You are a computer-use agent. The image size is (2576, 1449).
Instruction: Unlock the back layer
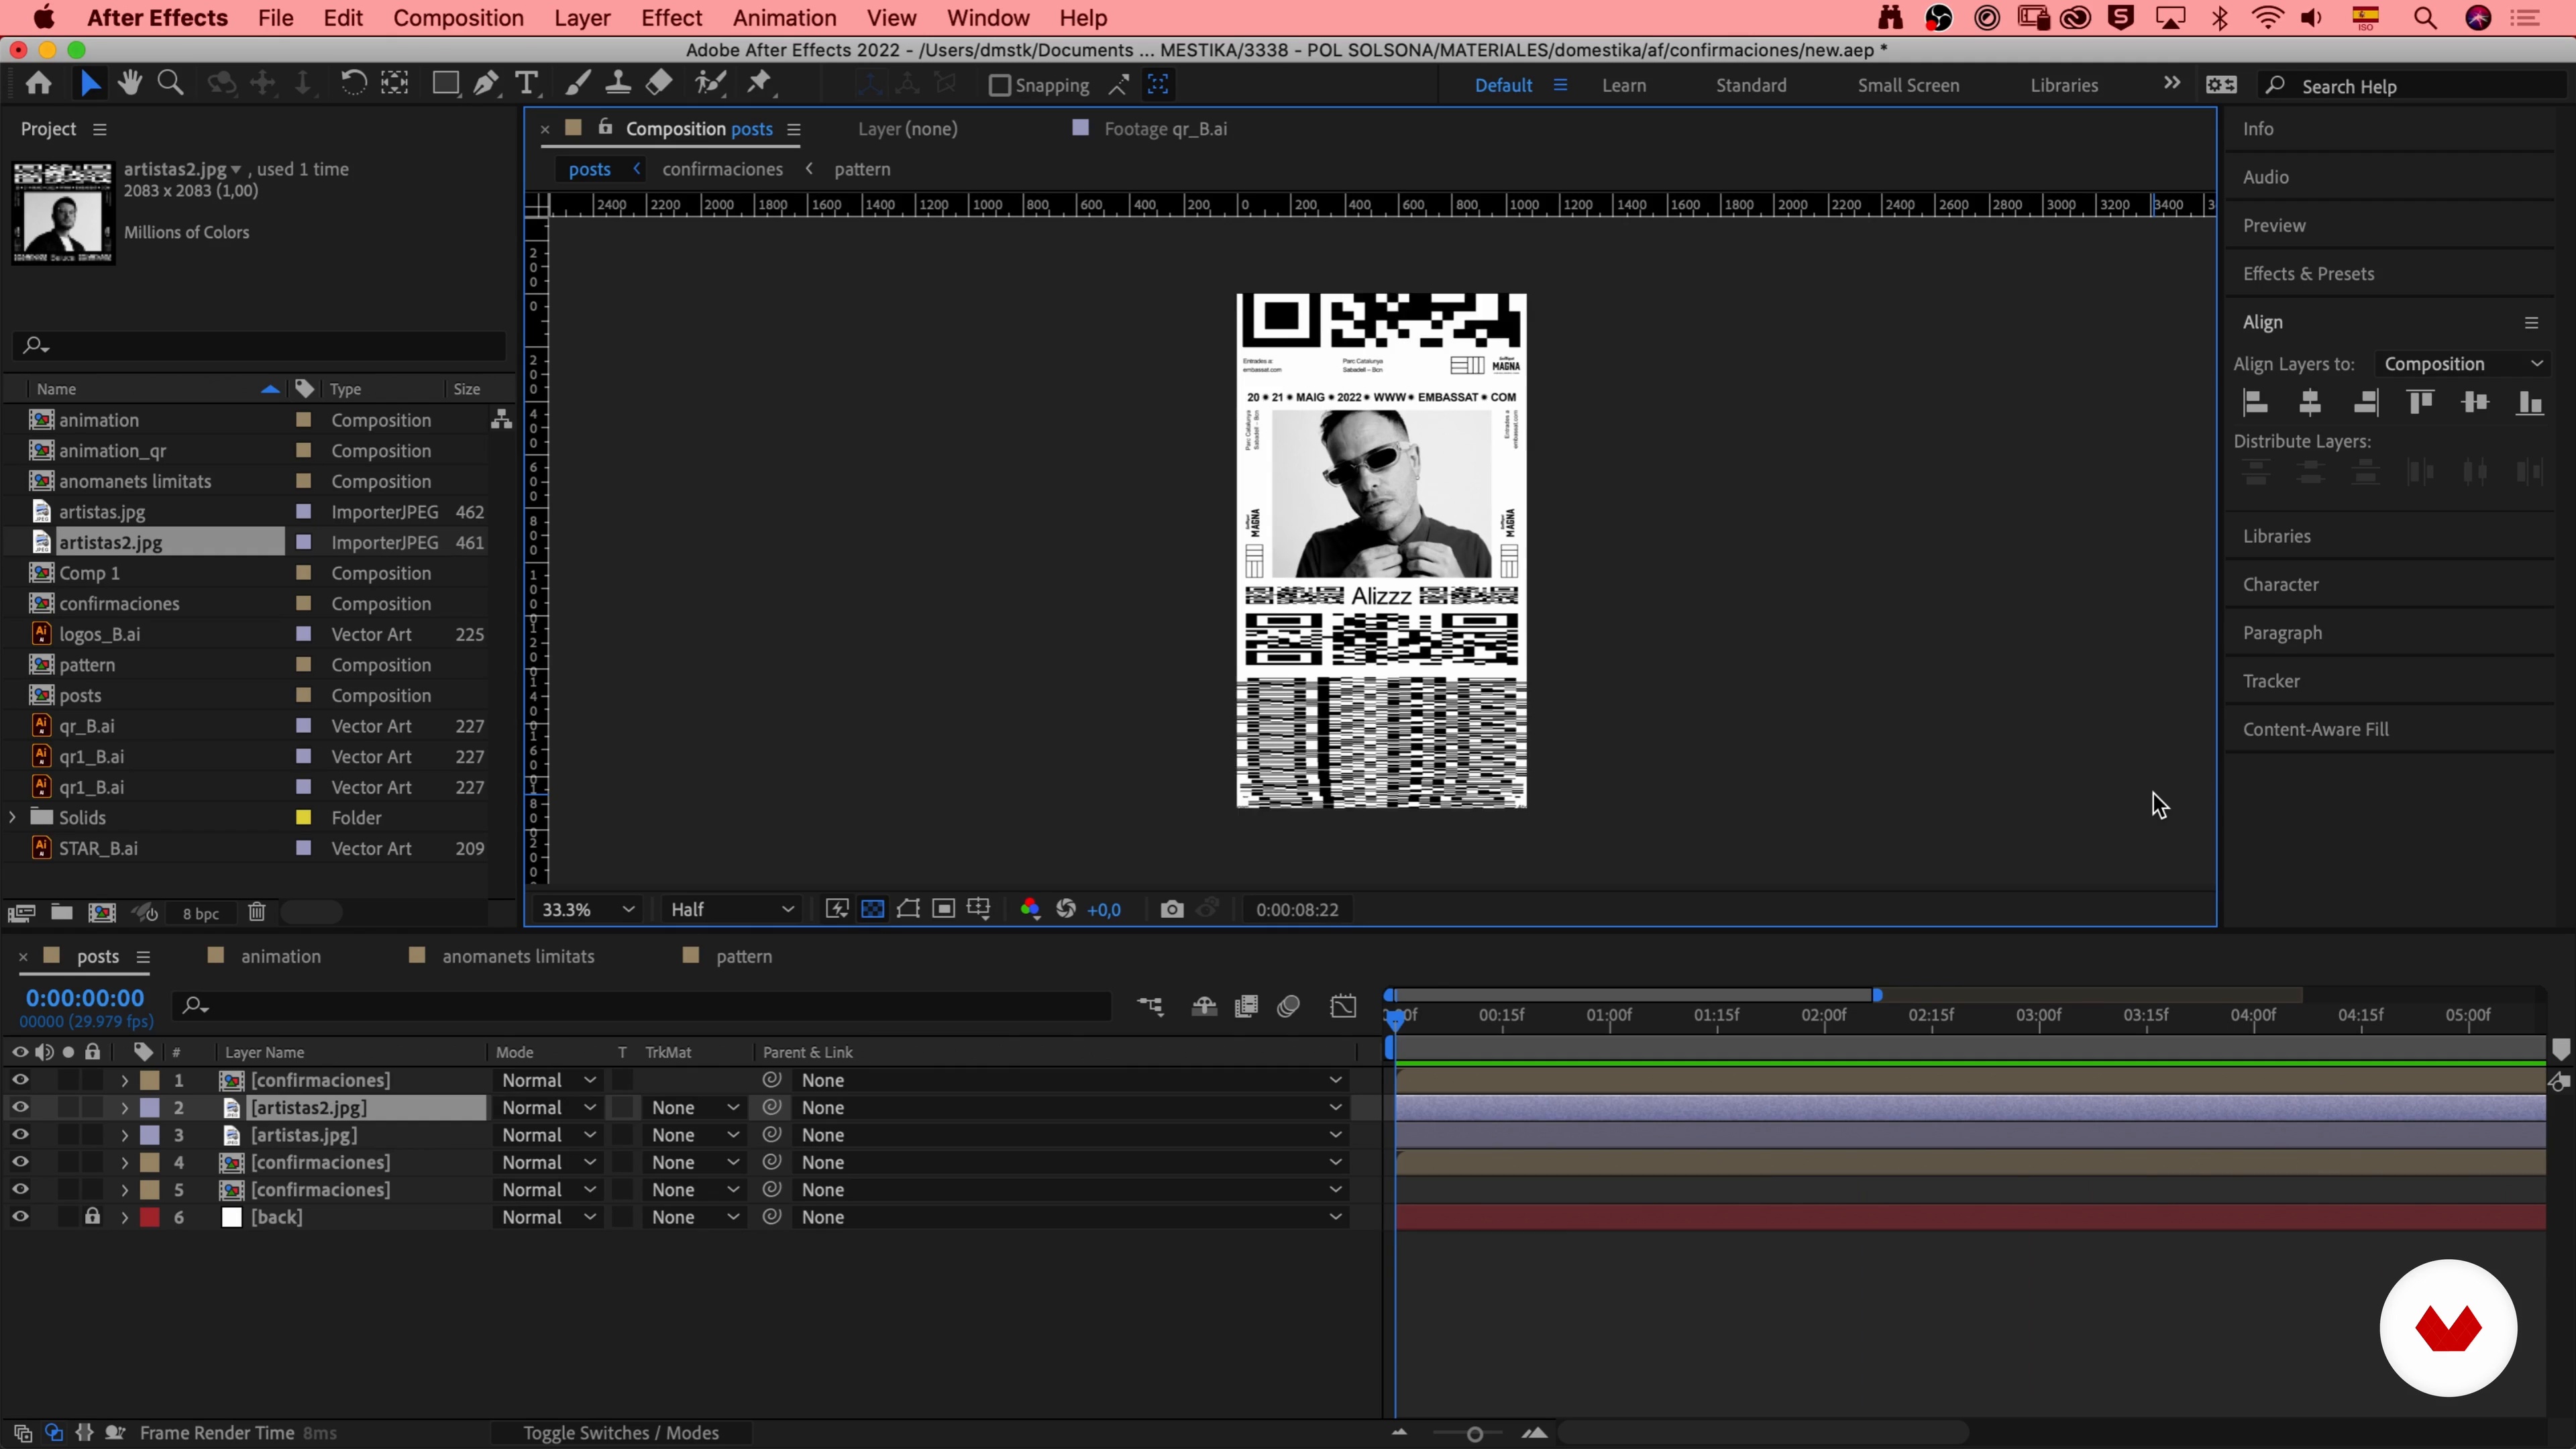(92, 1217)
